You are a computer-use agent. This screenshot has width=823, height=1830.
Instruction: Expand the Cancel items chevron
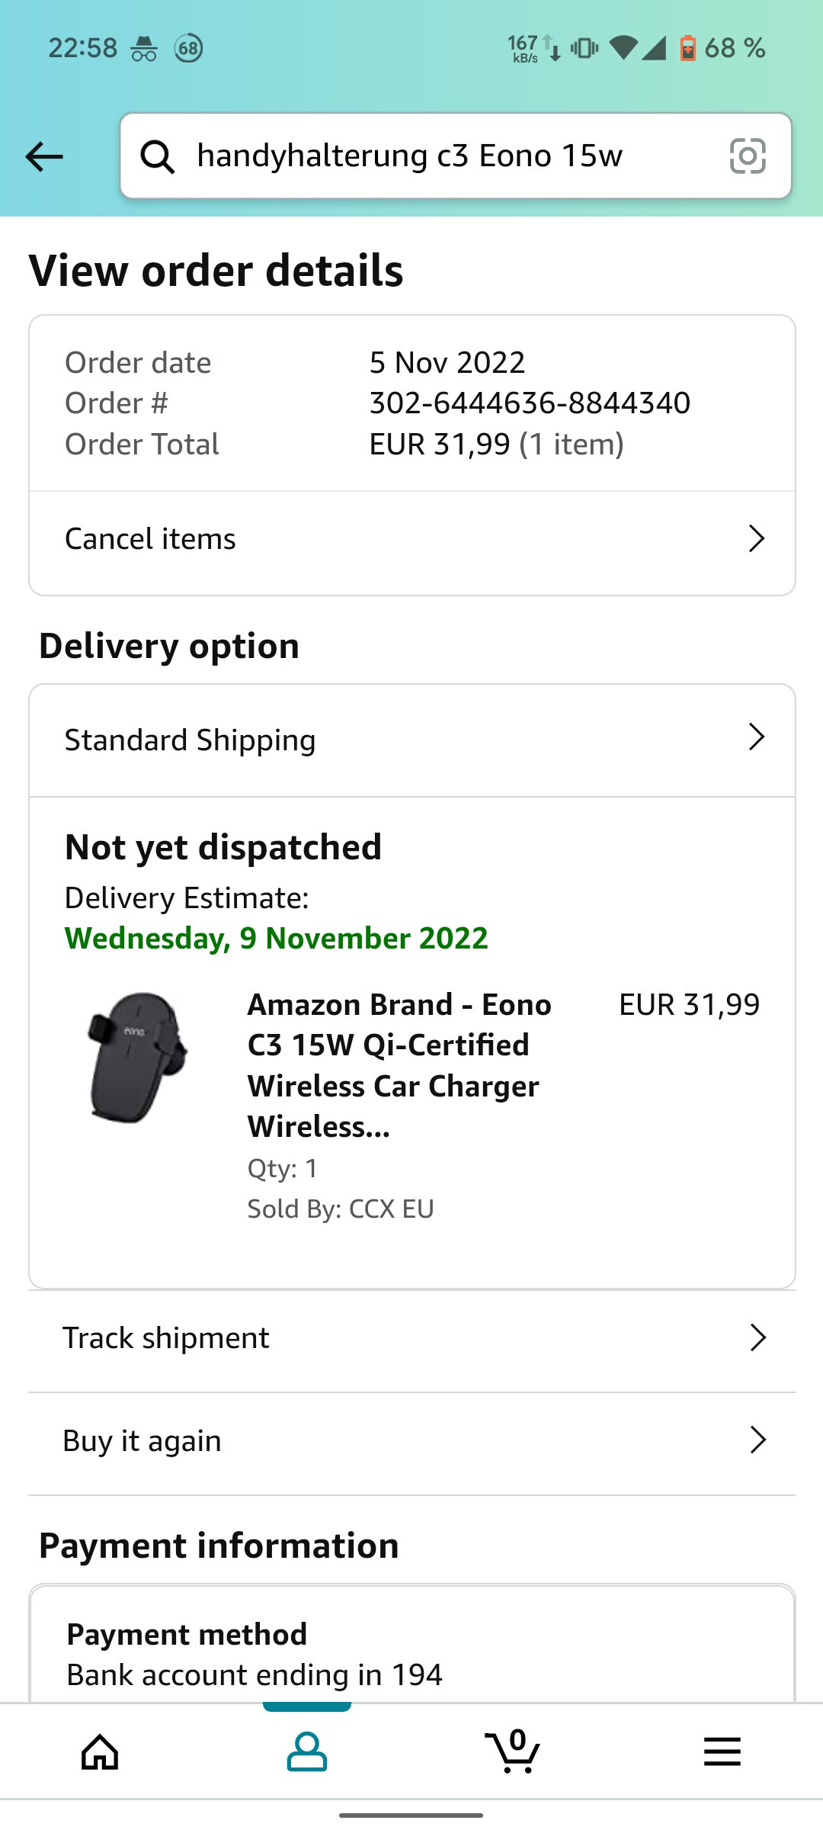[756, 538]
